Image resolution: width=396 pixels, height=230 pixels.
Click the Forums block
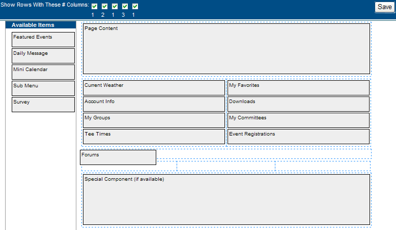(118, 157)
